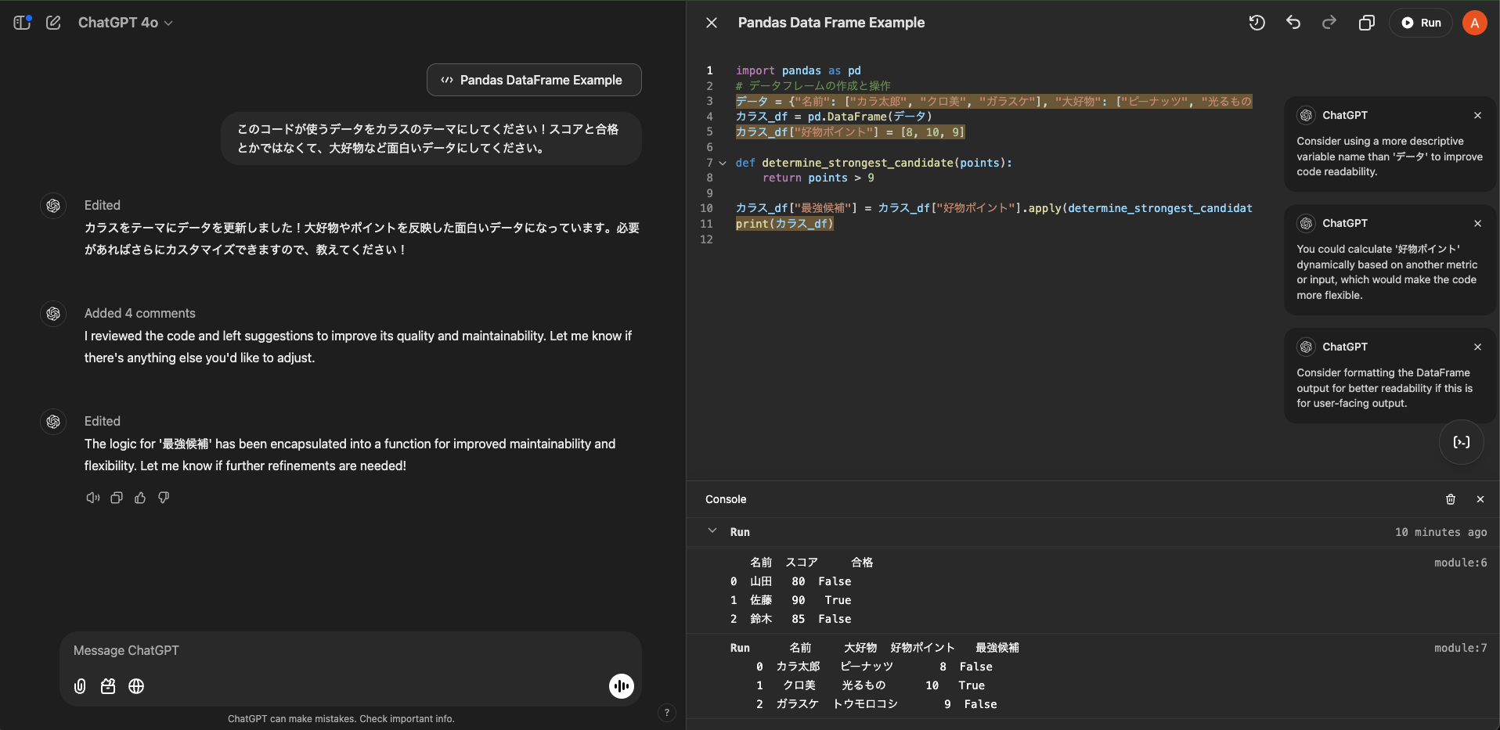Redo the canvas edit
Screen dimensions: 1500x730
[1329, 23]
